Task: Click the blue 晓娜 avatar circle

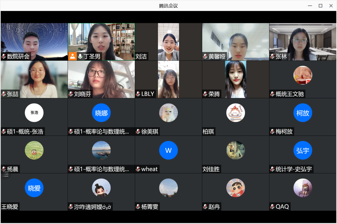Action: point(101,113)
